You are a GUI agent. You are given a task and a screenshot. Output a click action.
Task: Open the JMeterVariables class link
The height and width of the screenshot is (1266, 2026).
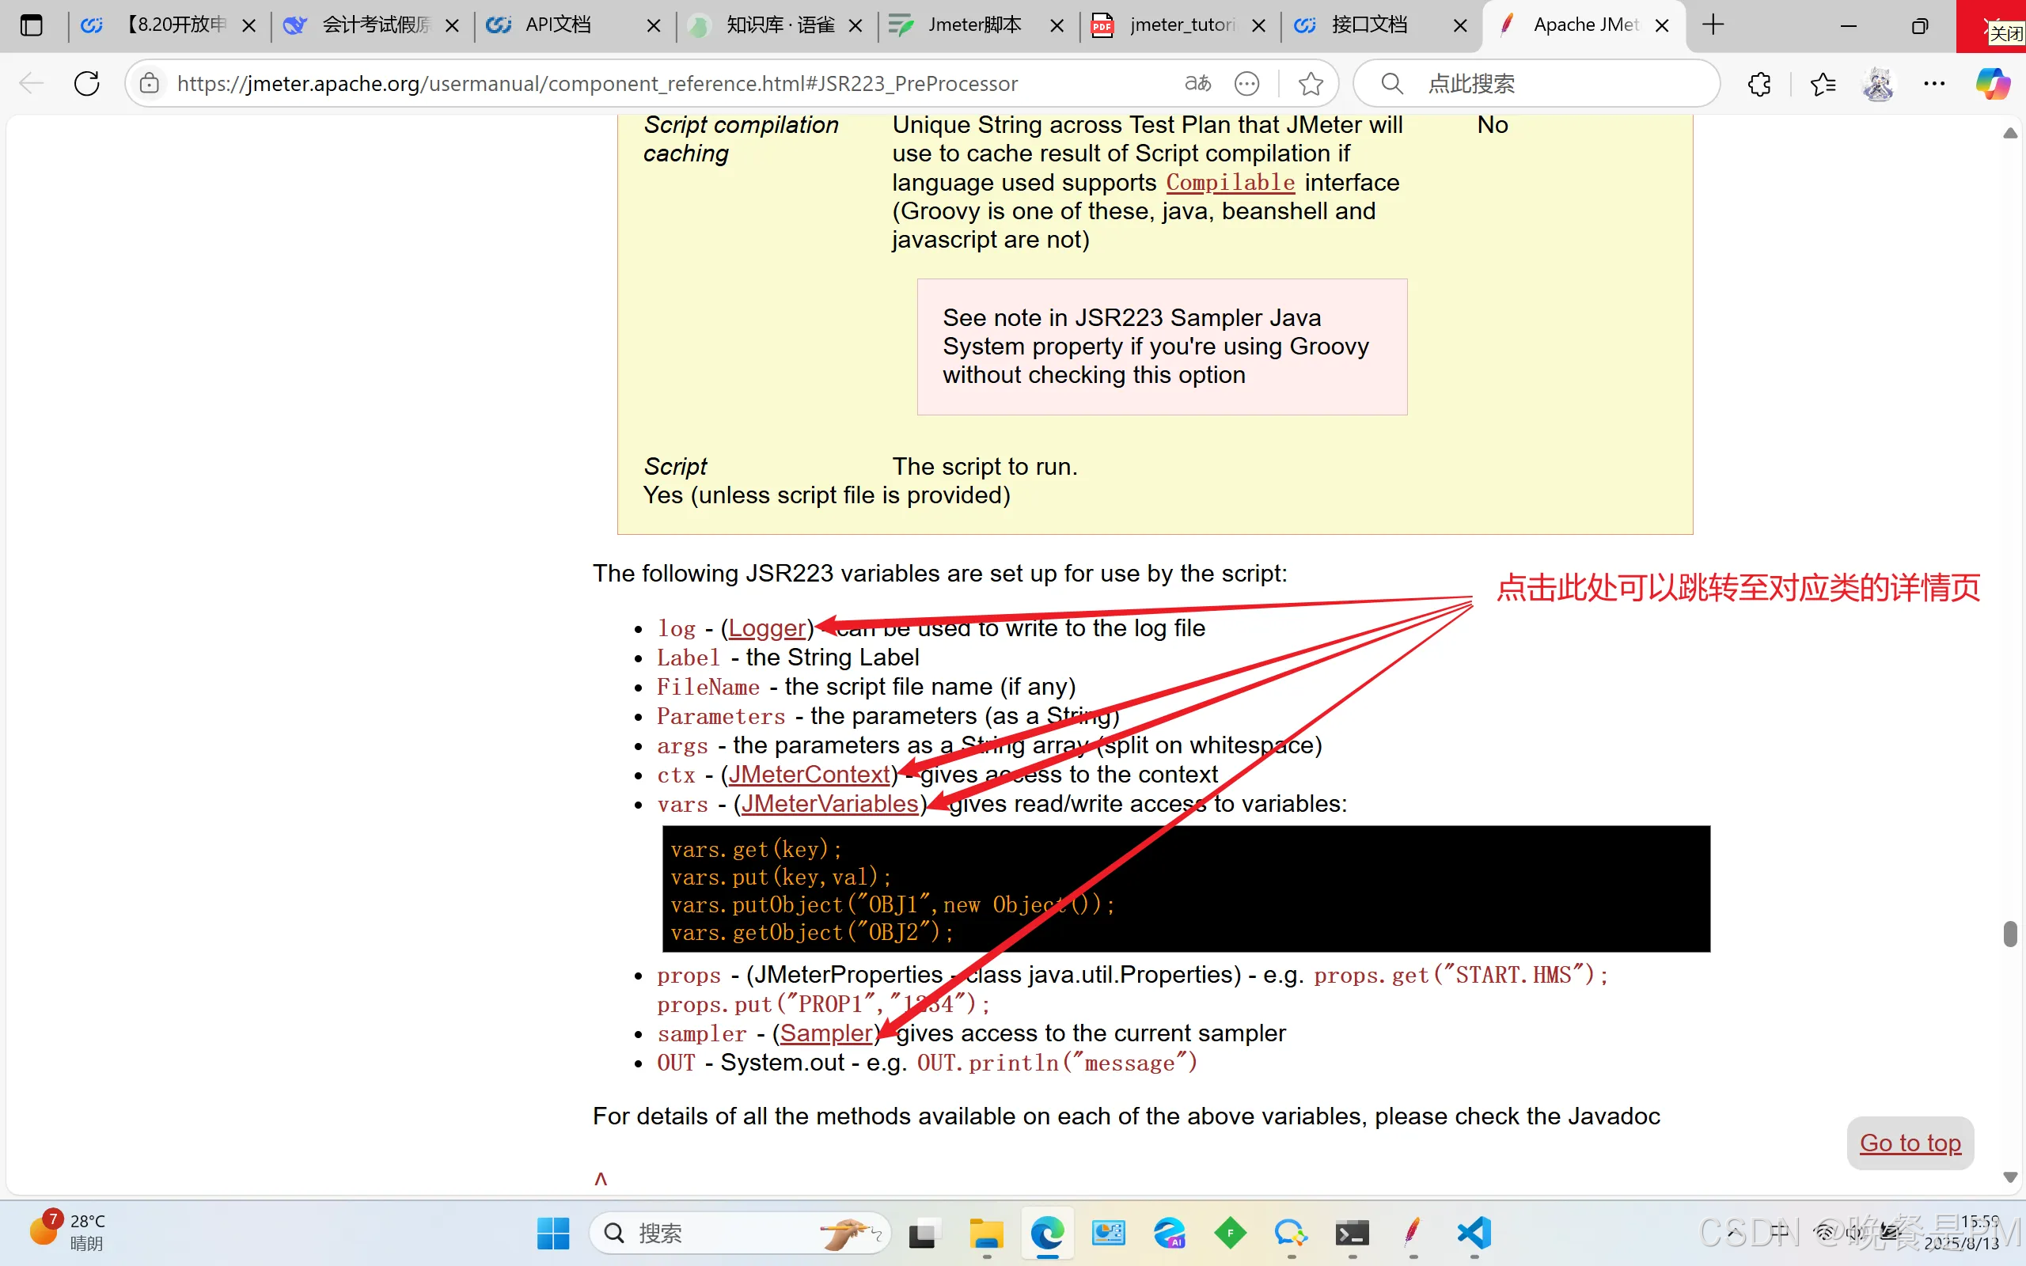pos(829,804)
